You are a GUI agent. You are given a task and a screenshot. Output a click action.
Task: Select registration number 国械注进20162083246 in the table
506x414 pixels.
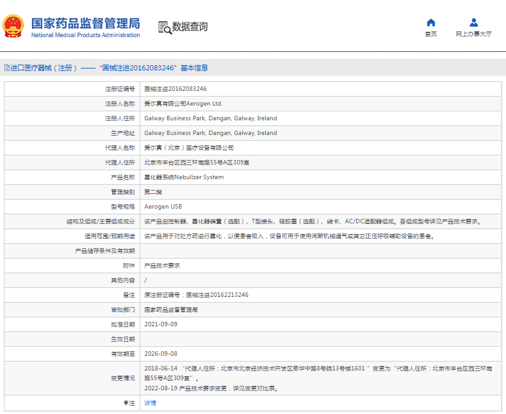point(175,89)
